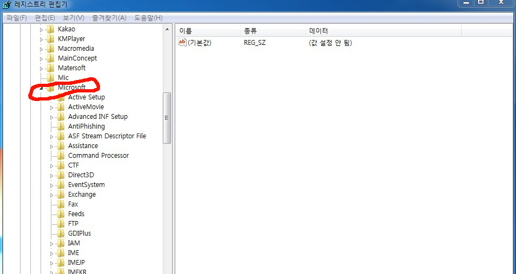Click the Registry Editor title bar icon

click(6, 4)
